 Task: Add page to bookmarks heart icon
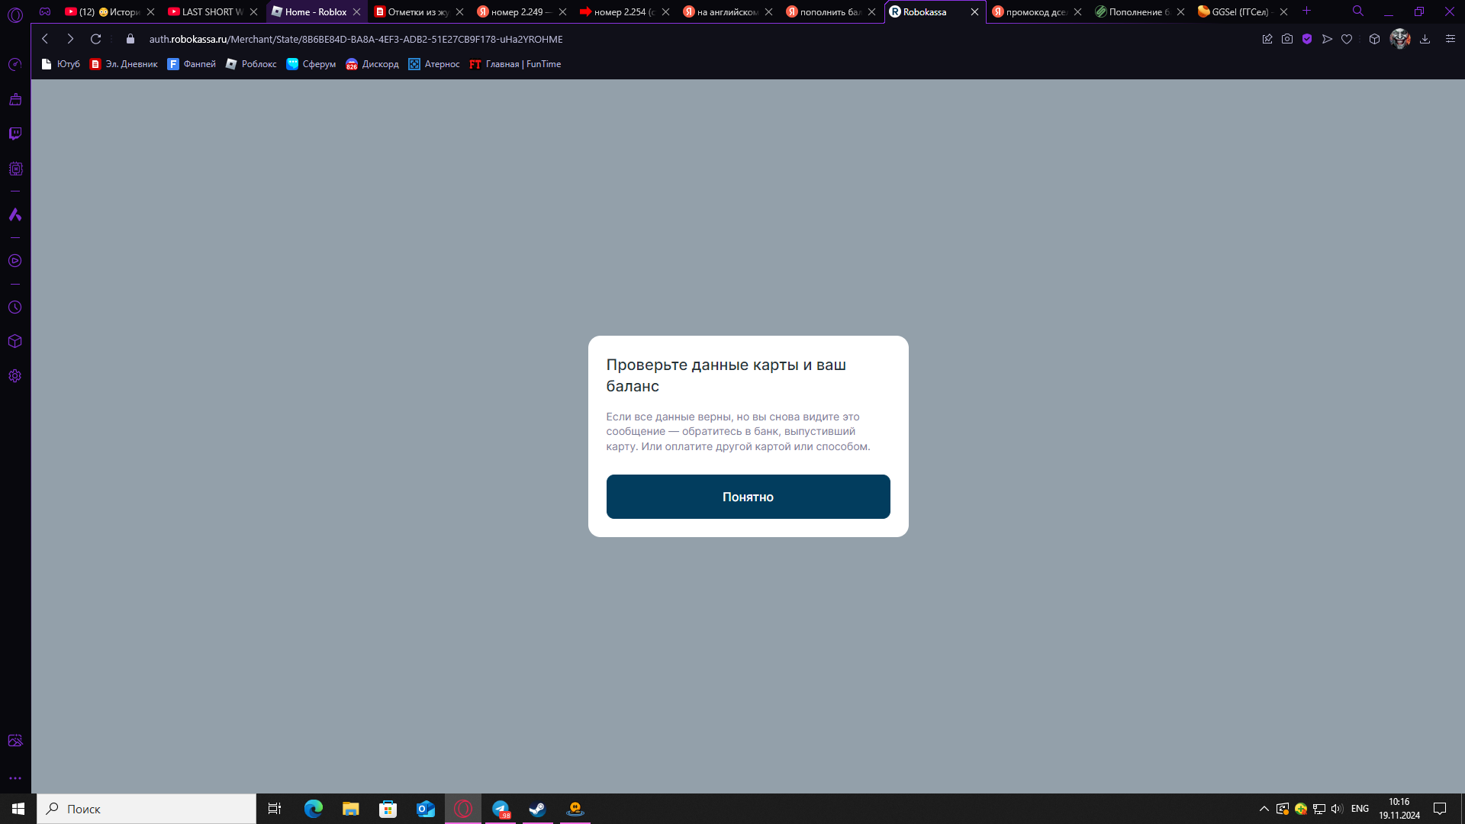coord(1347,39)
